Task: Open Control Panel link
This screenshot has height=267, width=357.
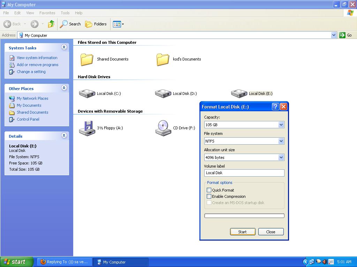Action: click(x=28, y=119)
